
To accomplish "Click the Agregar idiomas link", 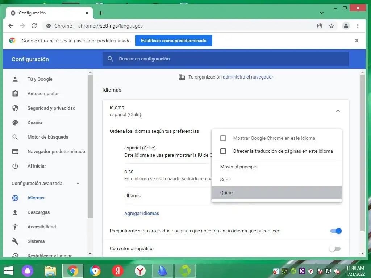I will click(142, 214).
